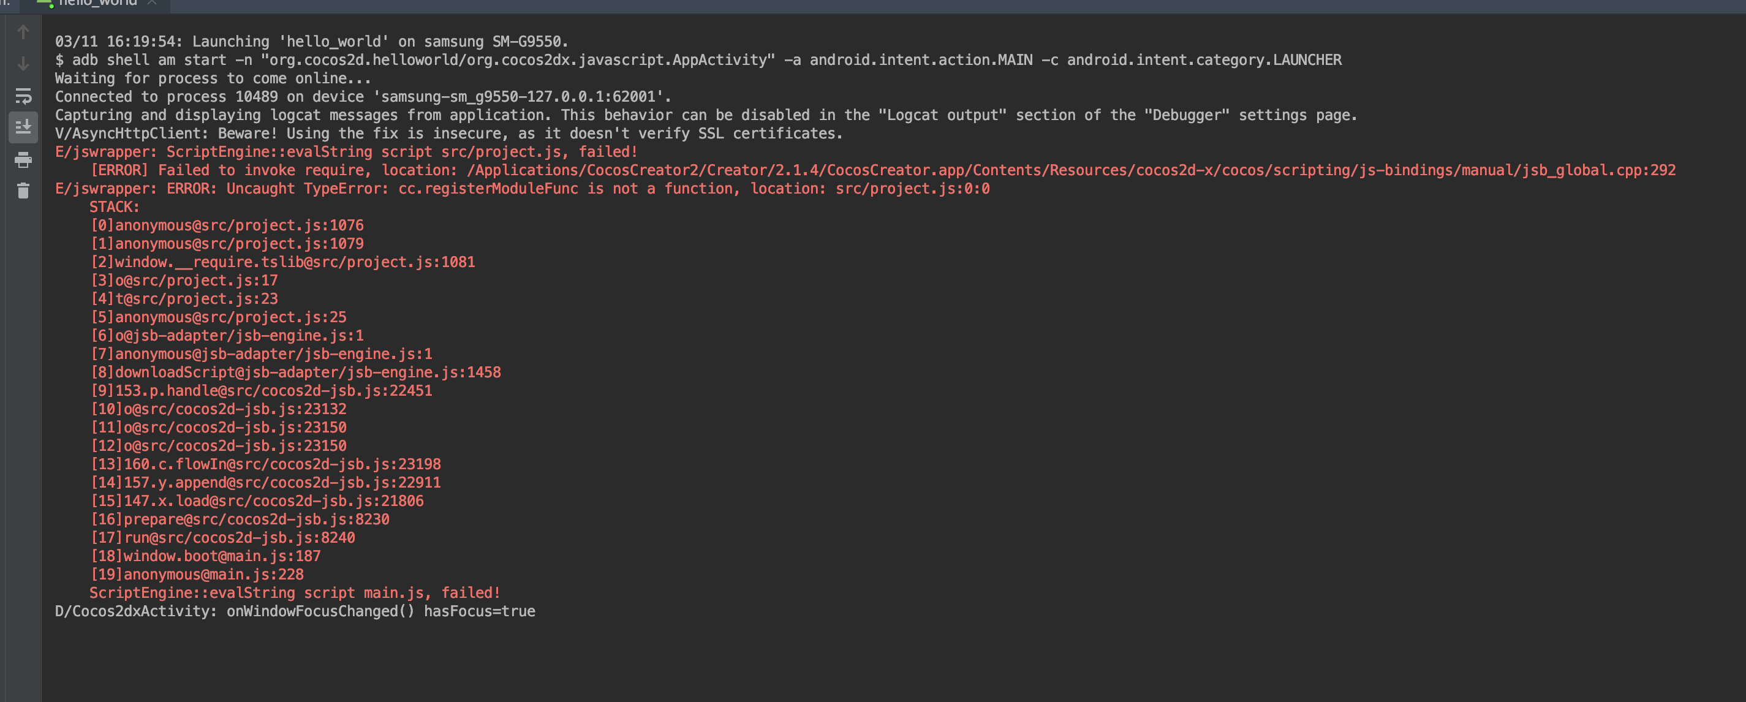Image resolution: width=1746 pixels, height=702 pixels.
Task: Toggle Scroll to the End button
Action: [23, 127]
